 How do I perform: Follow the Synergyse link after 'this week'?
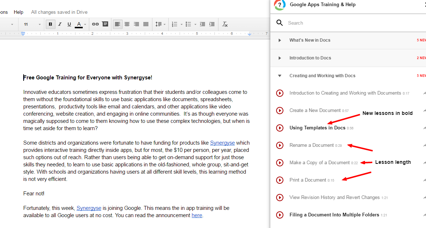[89, 208]
